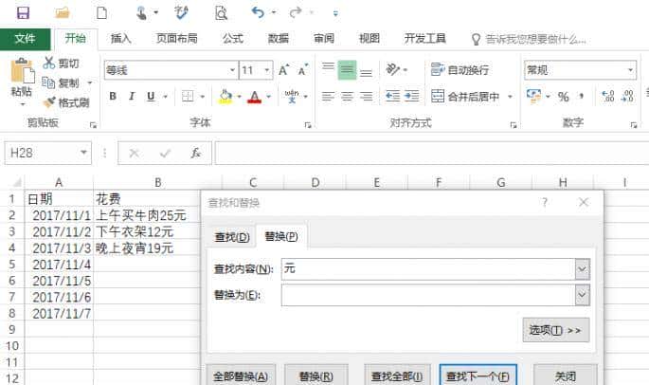Open Customize Quick Access Toolbar arrow

335,13
